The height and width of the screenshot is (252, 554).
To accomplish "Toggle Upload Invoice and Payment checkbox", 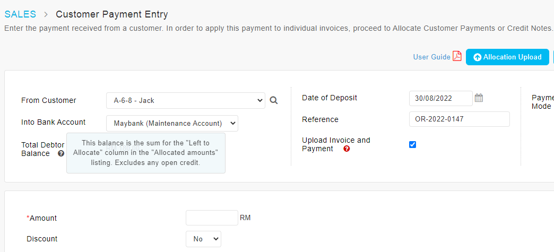I will (x=413, y=144).
